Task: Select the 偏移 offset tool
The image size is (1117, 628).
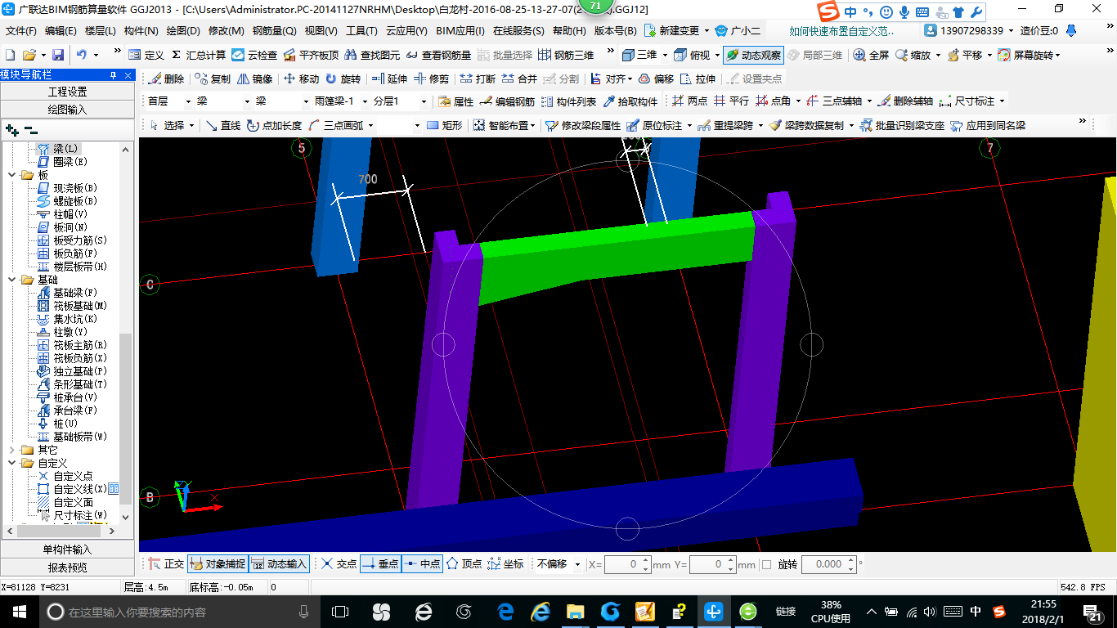Action: [x=656, y=79]
